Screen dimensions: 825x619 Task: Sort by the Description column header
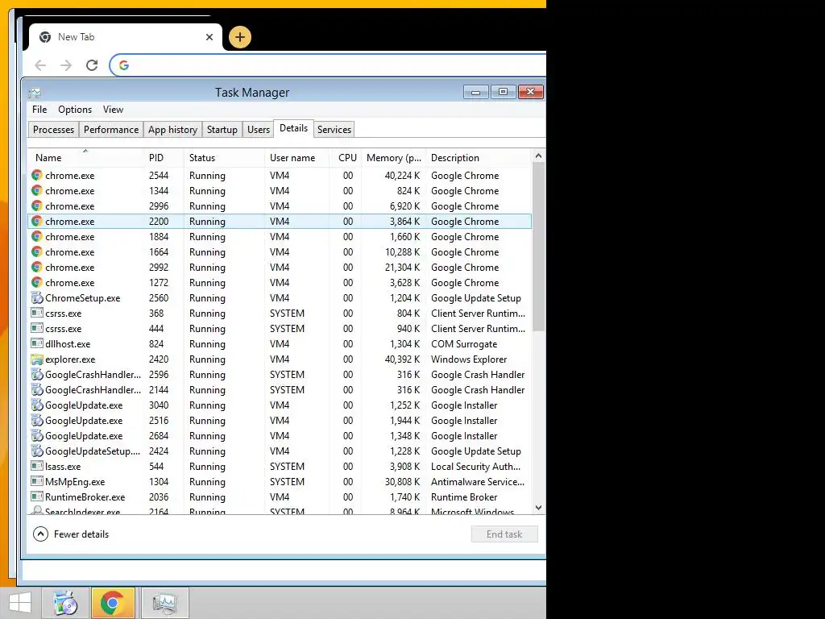click(479, 158)
